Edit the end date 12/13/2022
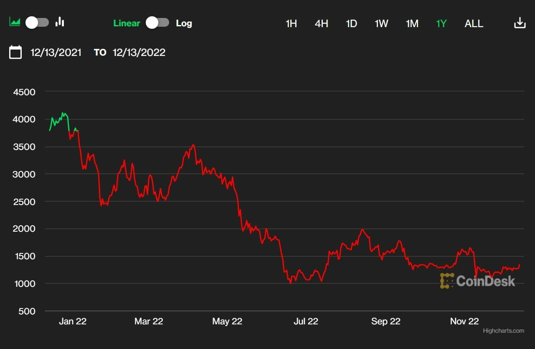This screenshot has width=535, height=349. tap(139, 53)
